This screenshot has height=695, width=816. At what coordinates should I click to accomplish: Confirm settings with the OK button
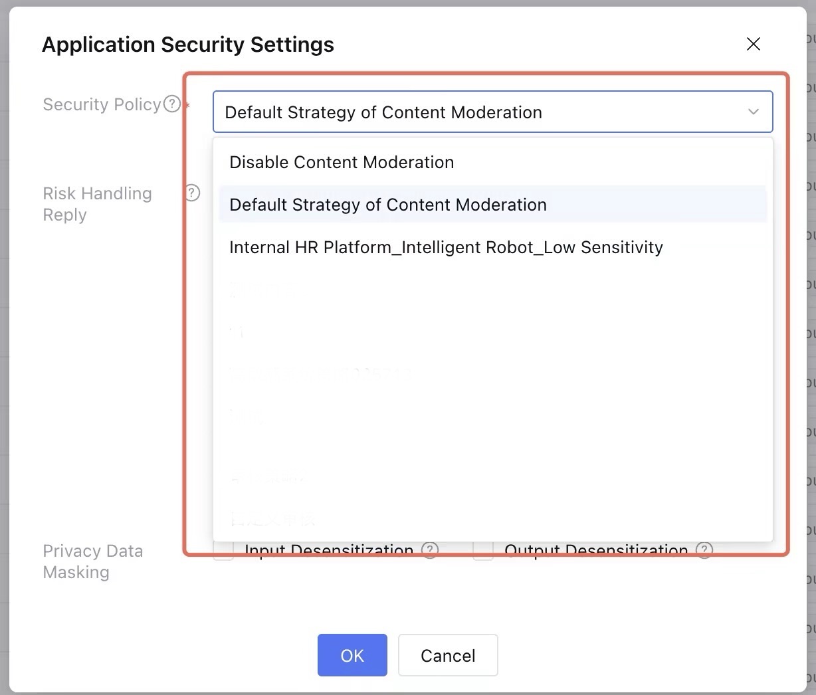coord(352,655)
